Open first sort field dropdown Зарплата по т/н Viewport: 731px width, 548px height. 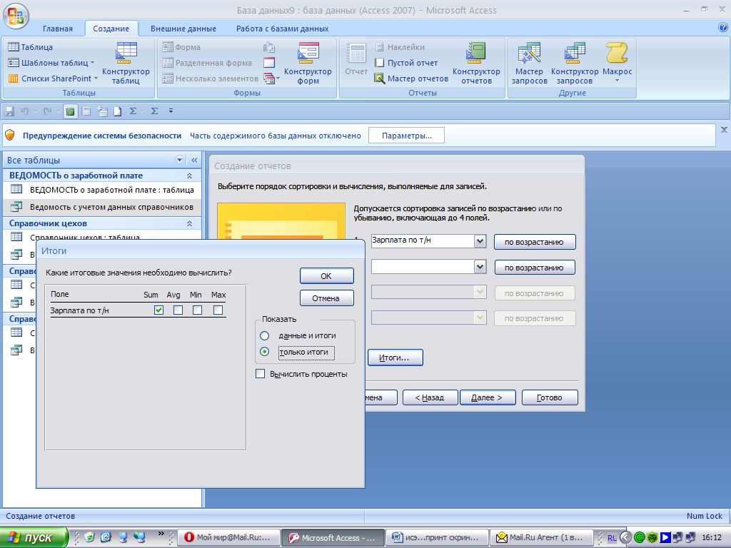480,241
